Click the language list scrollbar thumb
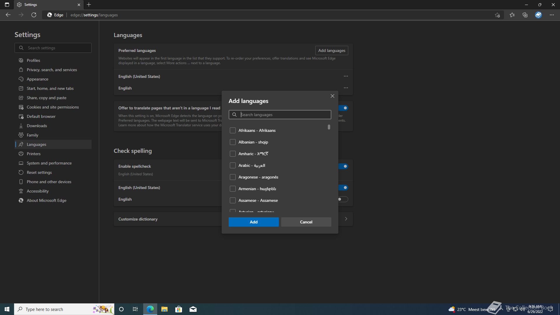 coord(329,127)
